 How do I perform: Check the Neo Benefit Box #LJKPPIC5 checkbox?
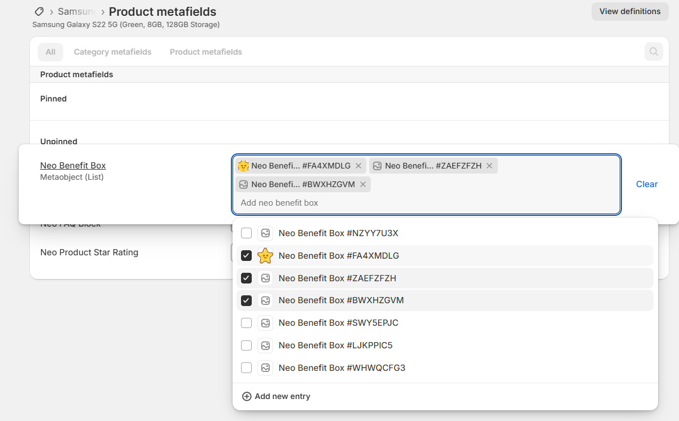(246, 345)
